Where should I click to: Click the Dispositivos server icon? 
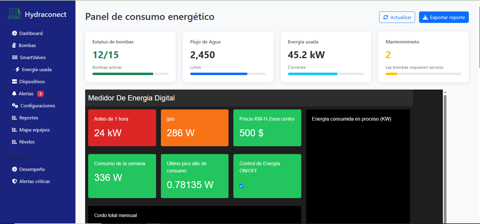[14, 81]
